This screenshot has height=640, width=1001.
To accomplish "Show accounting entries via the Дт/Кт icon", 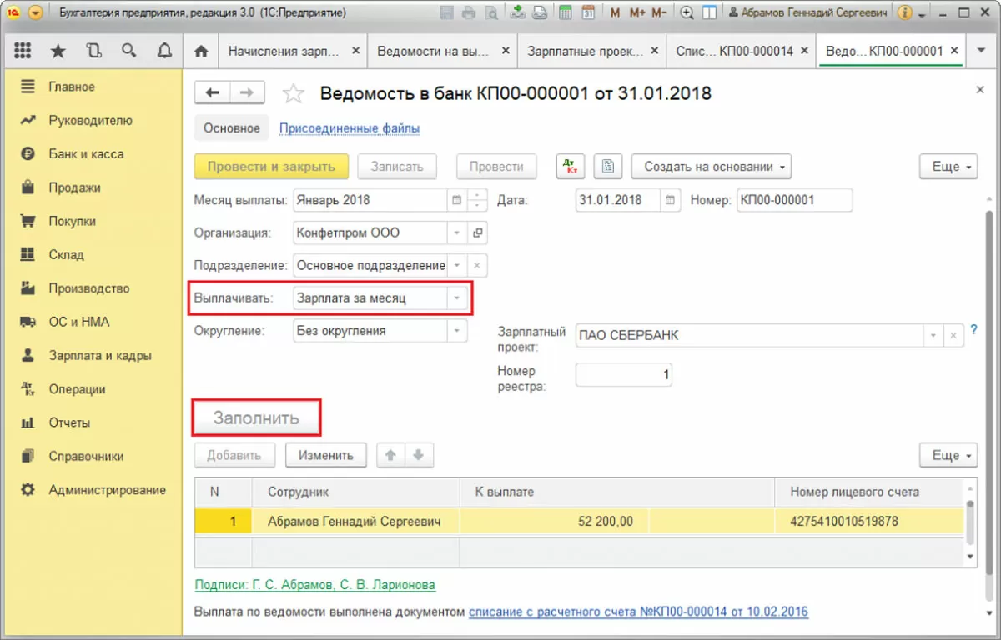I will (571, 167).
